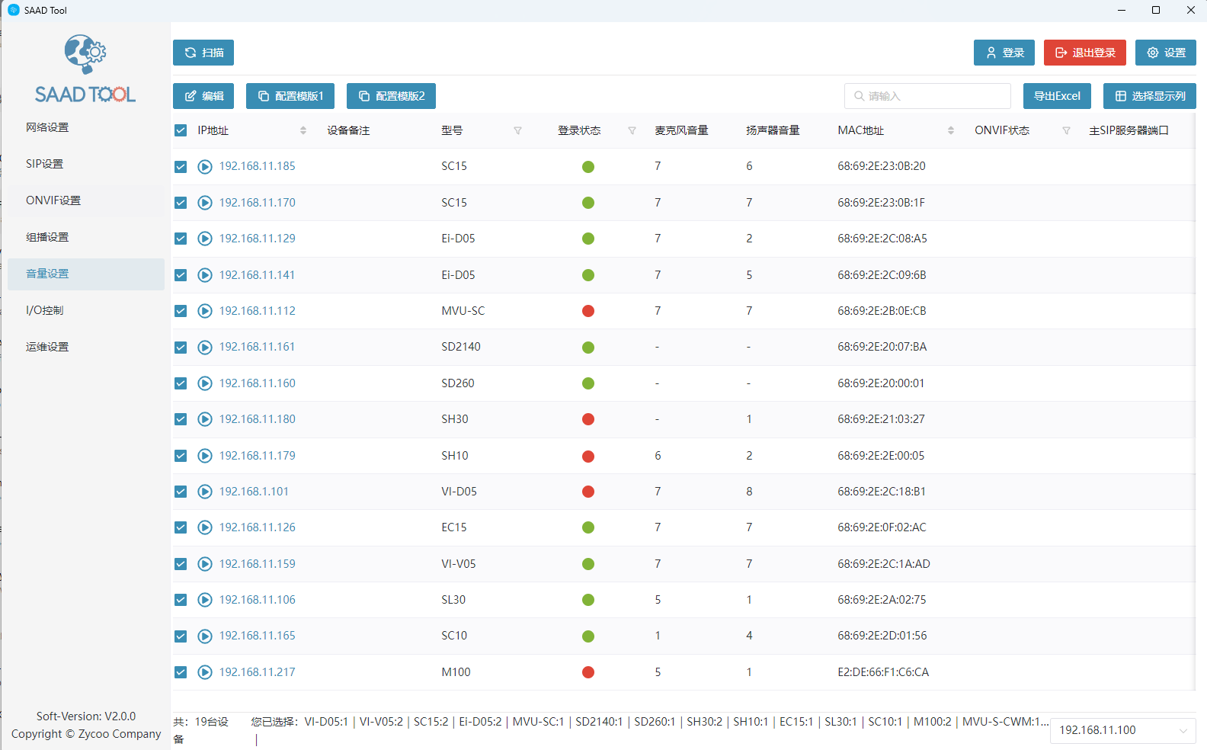The height and width of the screenshot is (750, 1207).
Task: Click the 导出Excel button
Action: 1057,96
